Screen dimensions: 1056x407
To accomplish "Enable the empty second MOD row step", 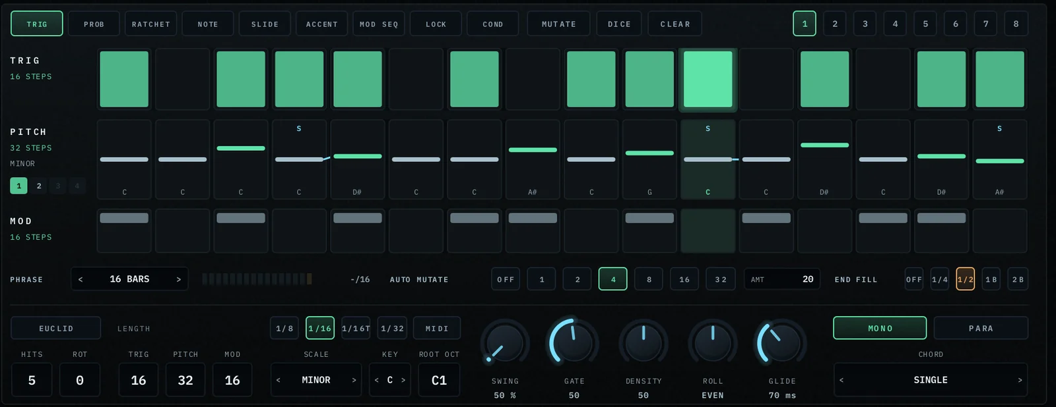I will coord(182,231).
